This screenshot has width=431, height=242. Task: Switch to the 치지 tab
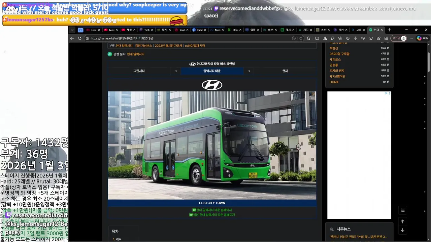[x=305, y=30]
